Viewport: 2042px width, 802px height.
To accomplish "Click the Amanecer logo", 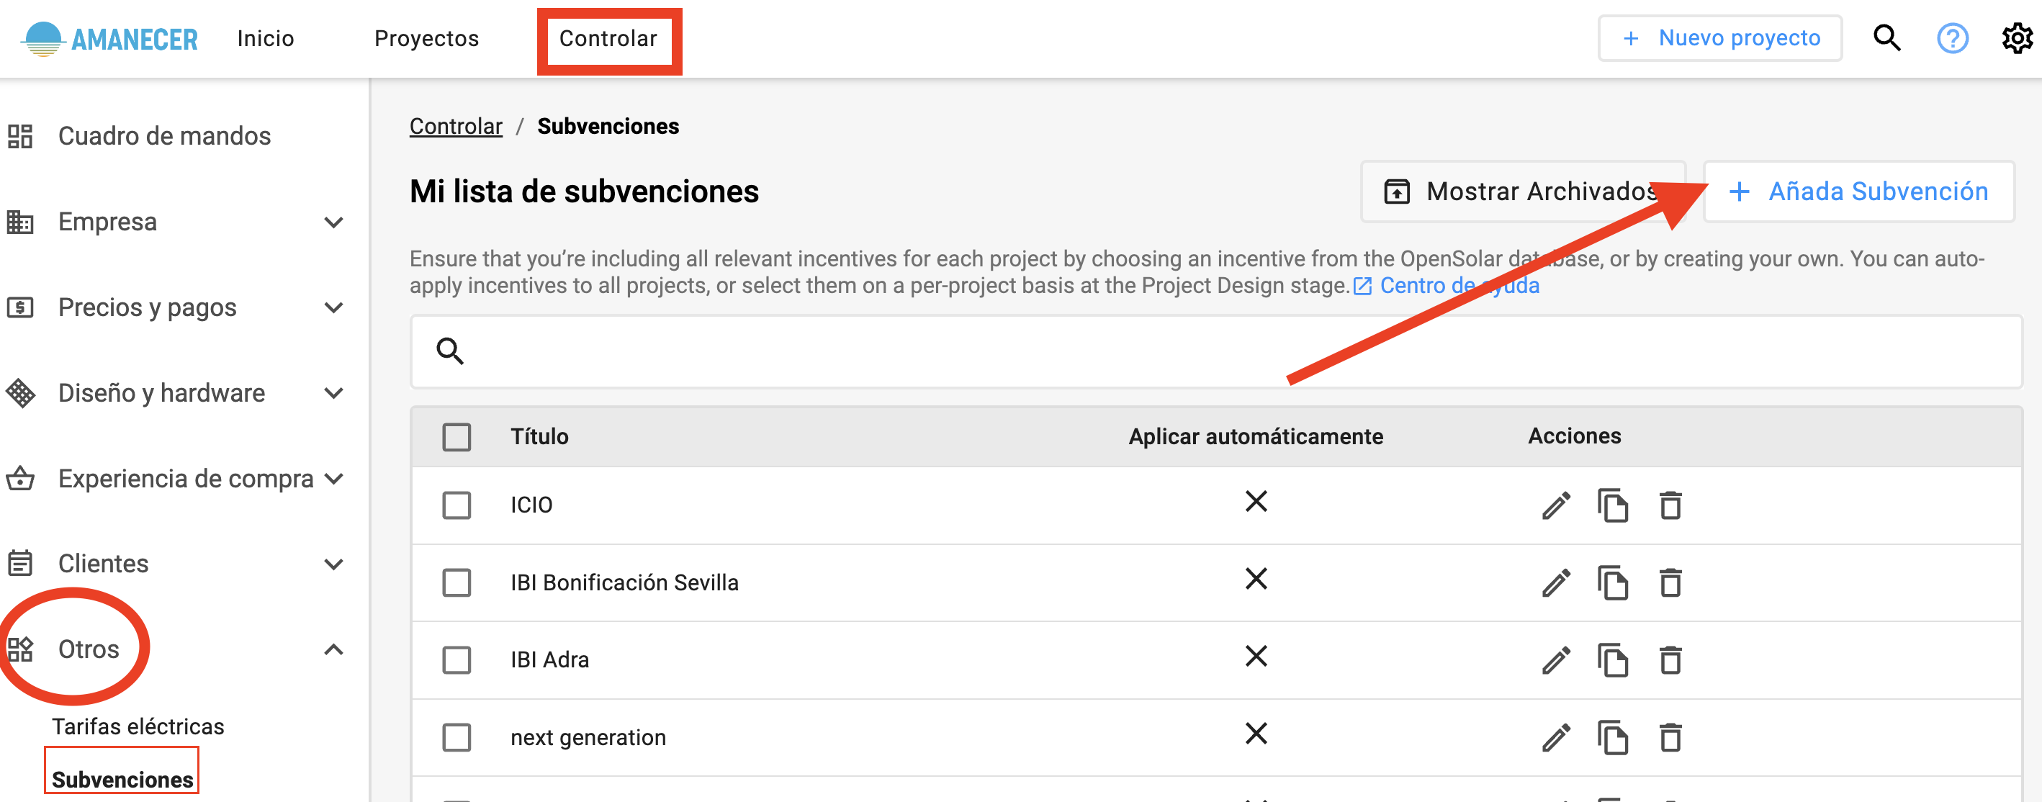I will pos(110,39).
